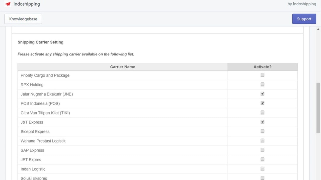
Task: Uncheck Jalur Nugraha Ekakurir (JNE) checkbox
Action: [x=262, y=94]
